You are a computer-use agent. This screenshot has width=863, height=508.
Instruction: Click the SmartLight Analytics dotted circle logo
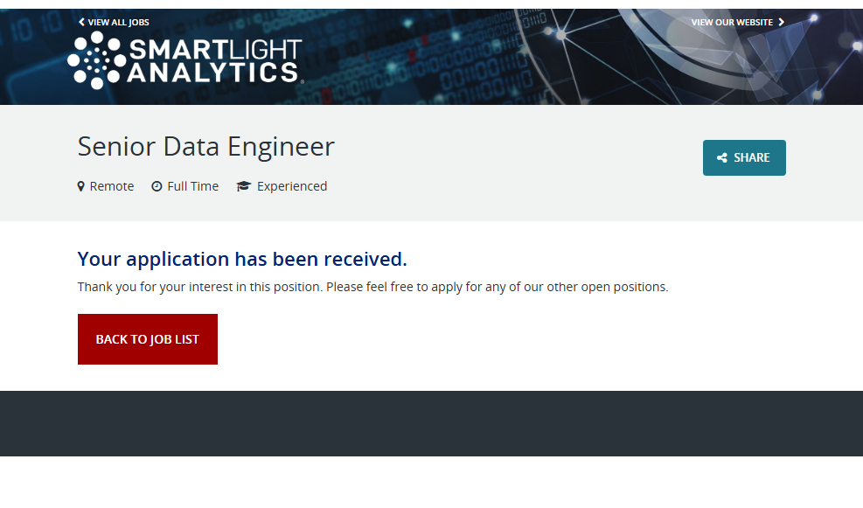tap(96, 59)
